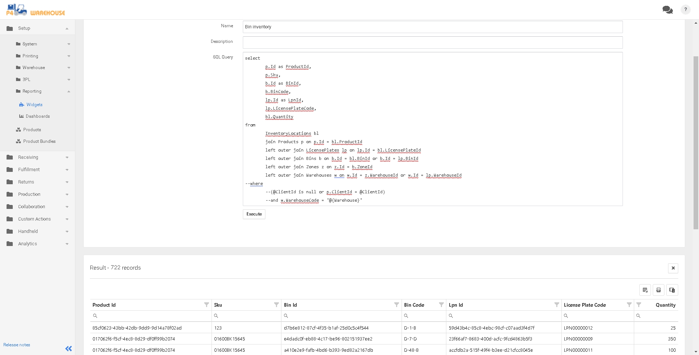Open the chat messages icon

667,10
